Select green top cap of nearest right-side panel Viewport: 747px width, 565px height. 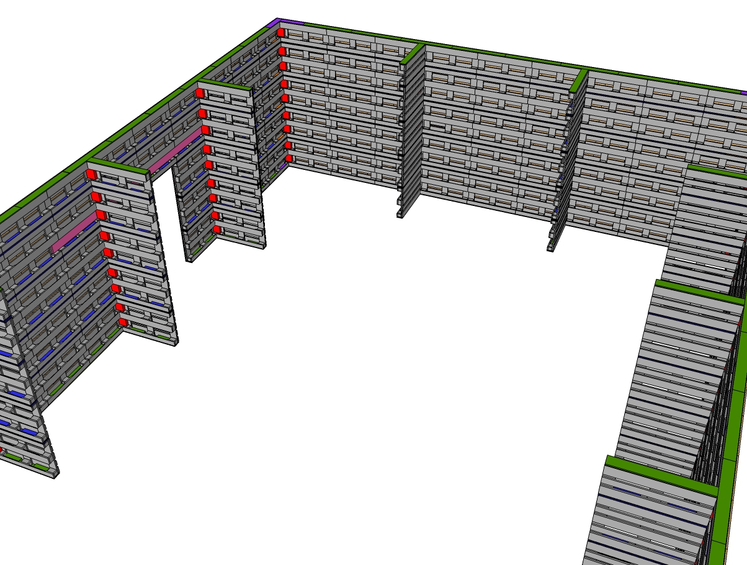coord(660,475)
